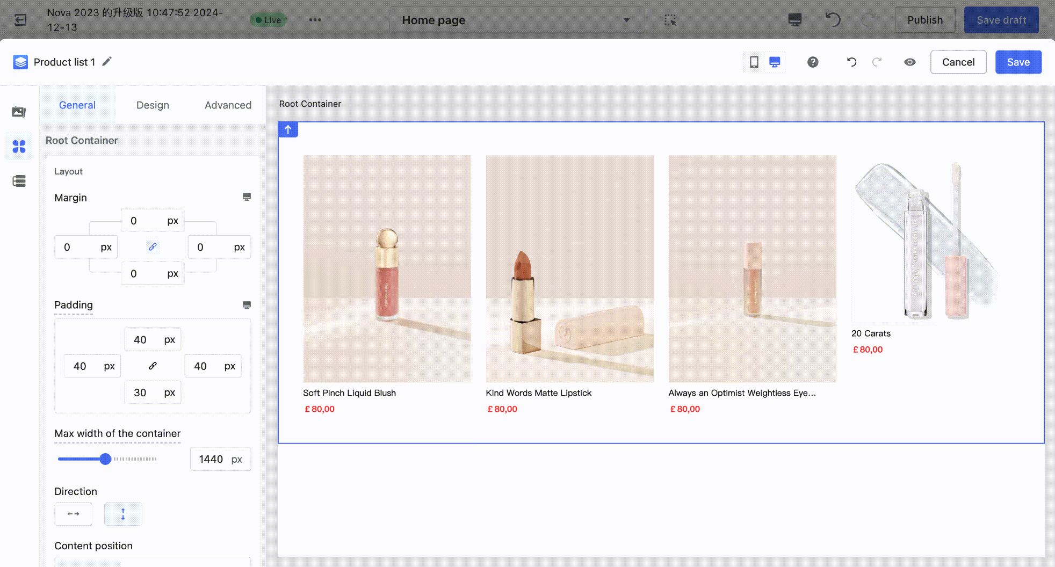Image resolution: width=1055 pixels, height=567 pixels.
Task: Click the exit editor icon at top left
Action: 20,20
